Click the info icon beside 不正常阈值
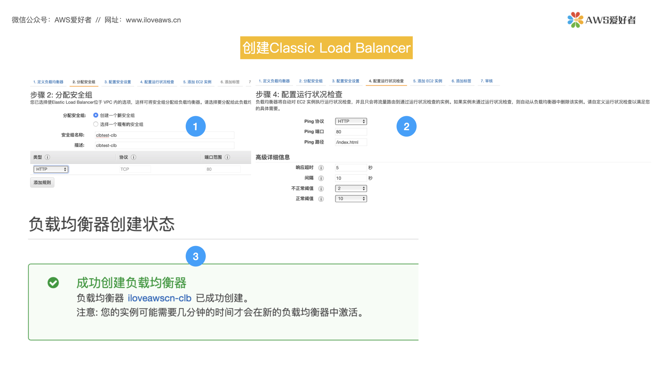Viewport: 653px width, 367px height. [321, 189]
